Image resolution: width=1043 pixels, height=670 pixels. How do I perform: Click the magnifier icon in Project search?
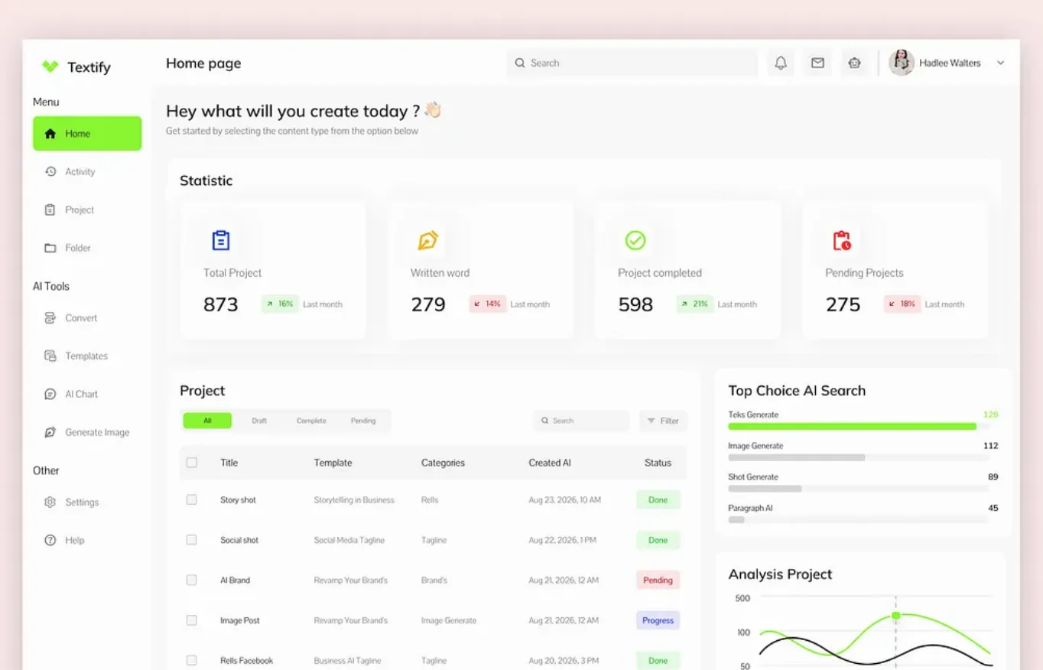(545, 421)
